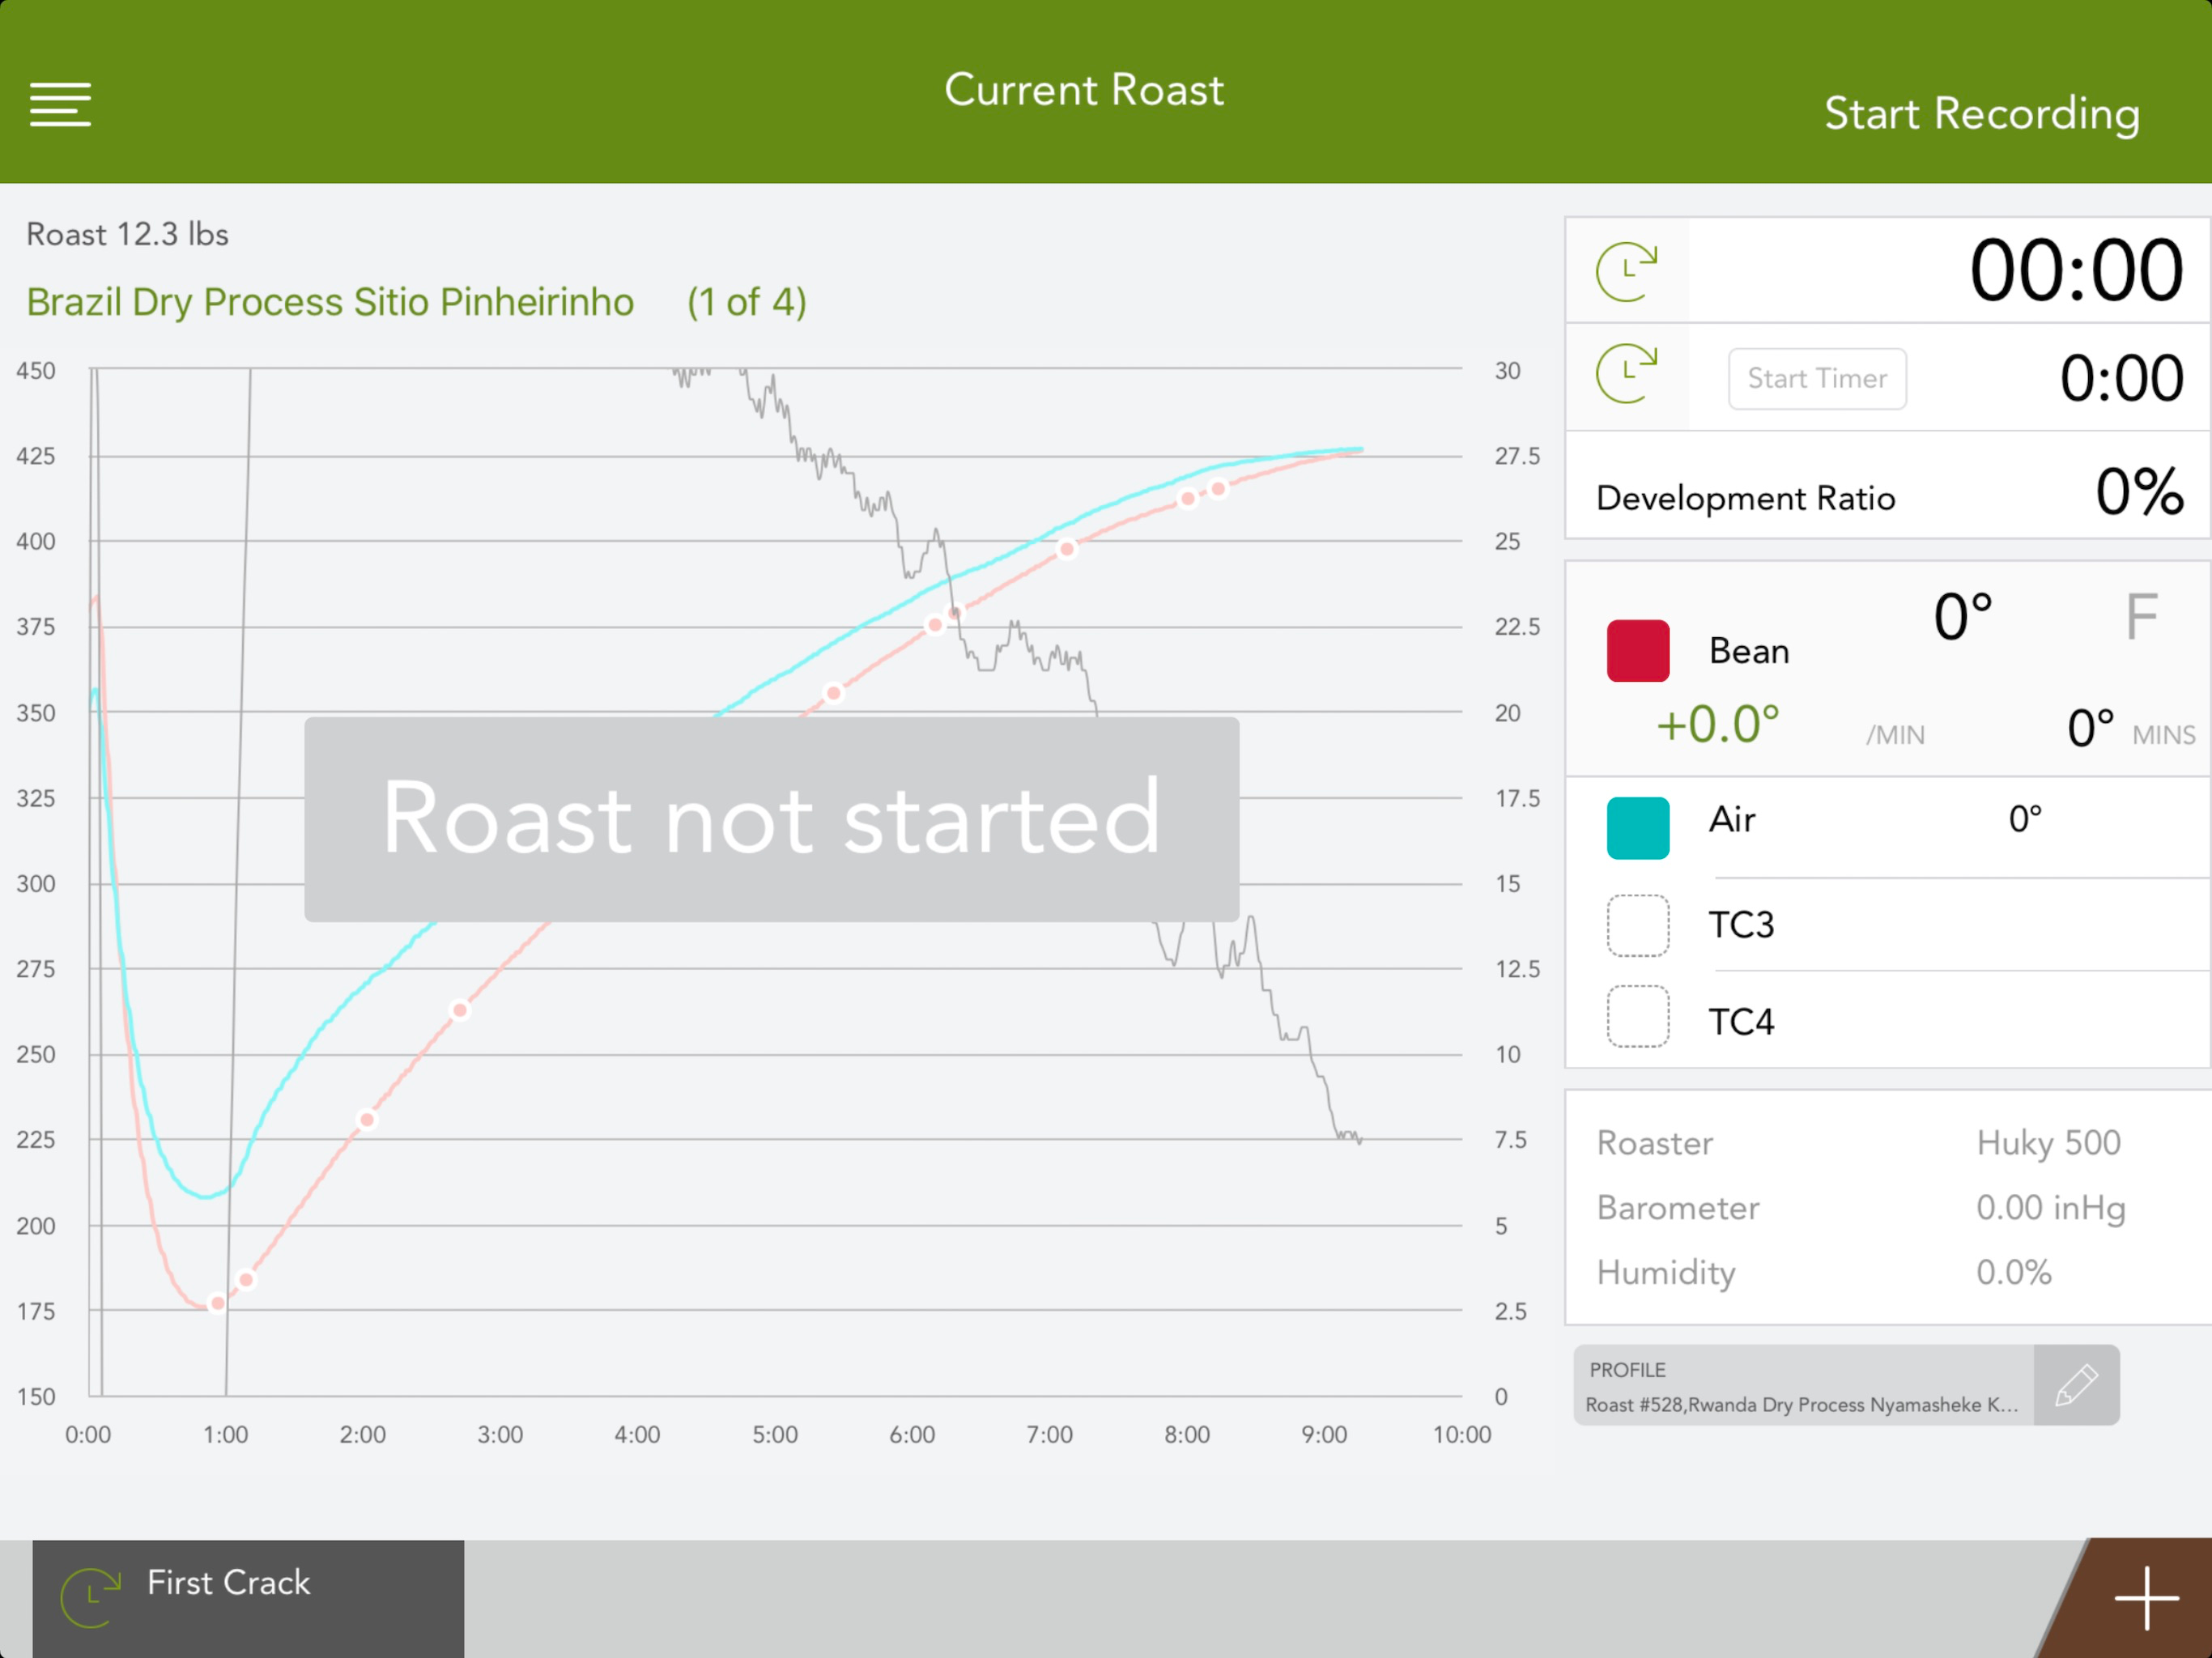The image size is (2212, 1658).
Task: Tap the First Crack clock icon
Action: click(90, 1598)
